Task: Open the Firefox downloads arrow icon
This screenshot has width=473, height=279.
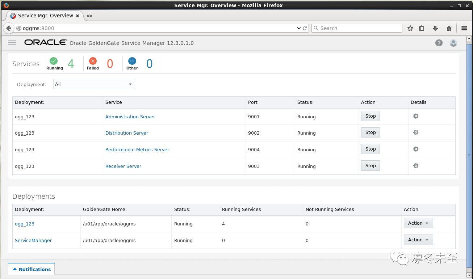Action: click(435, 28)
